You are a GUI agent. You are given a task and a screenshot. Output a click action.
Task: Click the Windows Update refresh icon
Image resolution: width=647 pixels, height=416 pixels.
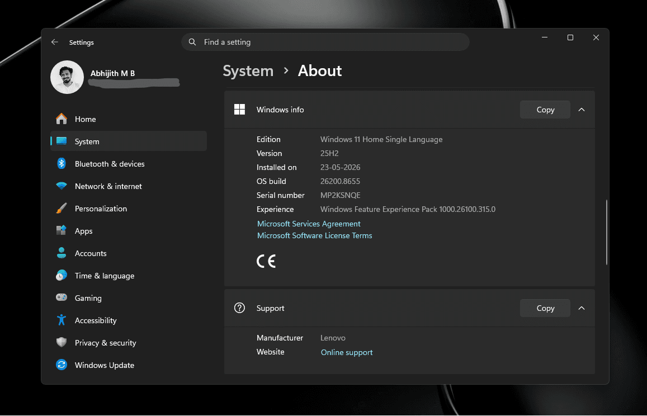(62, 365)
